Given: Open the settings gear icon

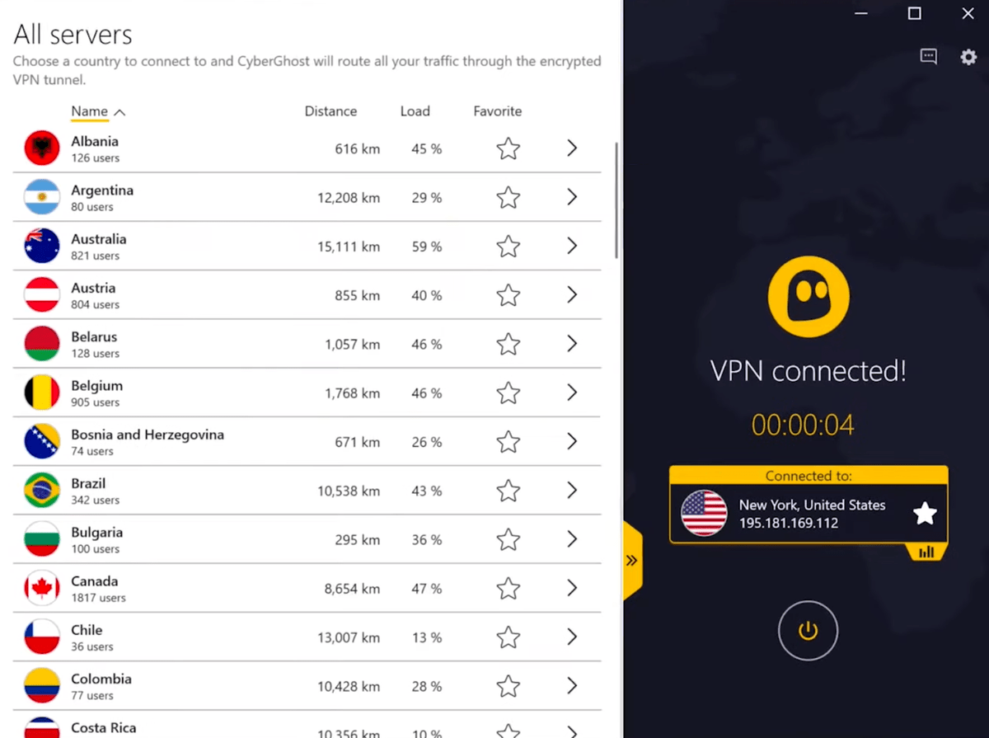Looking at the screenshot, I should click(x=968, y=57).
